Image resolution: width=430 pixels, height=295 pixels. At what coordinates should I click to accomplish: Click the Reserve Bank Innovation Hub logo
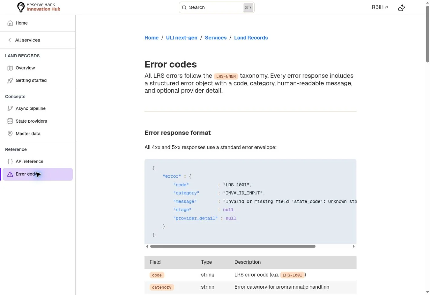(39, 7)
